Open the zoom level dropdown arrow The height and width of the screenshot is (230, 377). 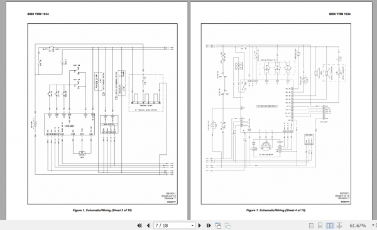(373, 225)
